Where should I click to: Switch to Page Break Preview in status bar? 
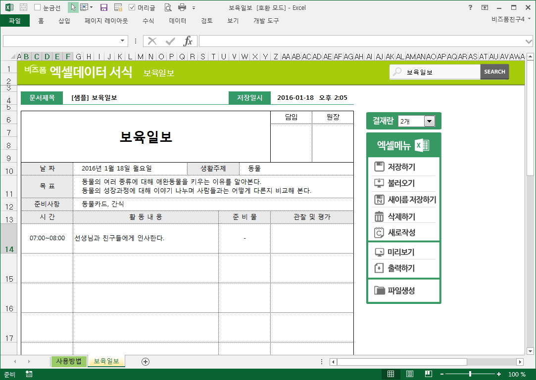[429, 374]
